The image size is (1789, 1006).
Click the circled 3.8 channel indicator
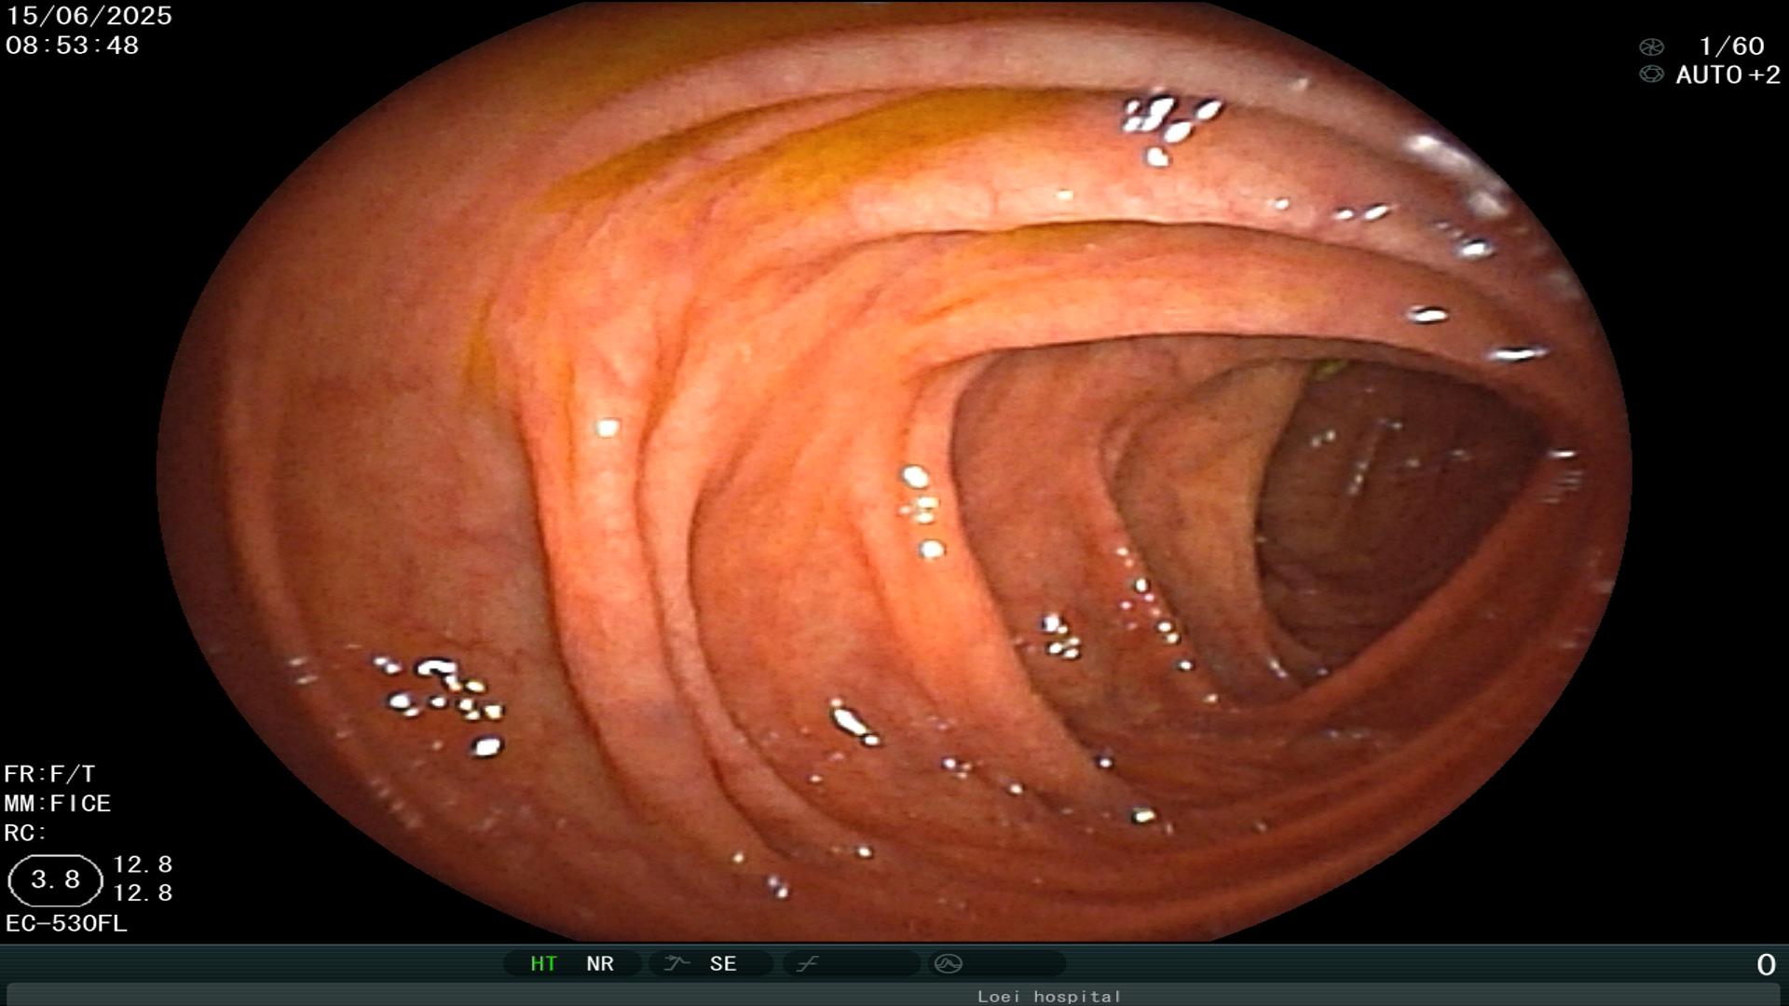[55, 880]
